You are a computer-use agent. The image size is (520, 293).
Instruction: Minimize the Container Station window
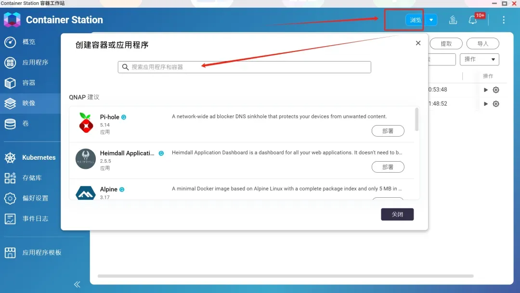(x=494, y=3)
